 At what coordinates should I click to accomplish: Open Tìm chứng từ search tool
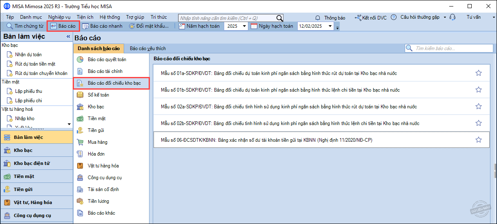click(25, 26)
